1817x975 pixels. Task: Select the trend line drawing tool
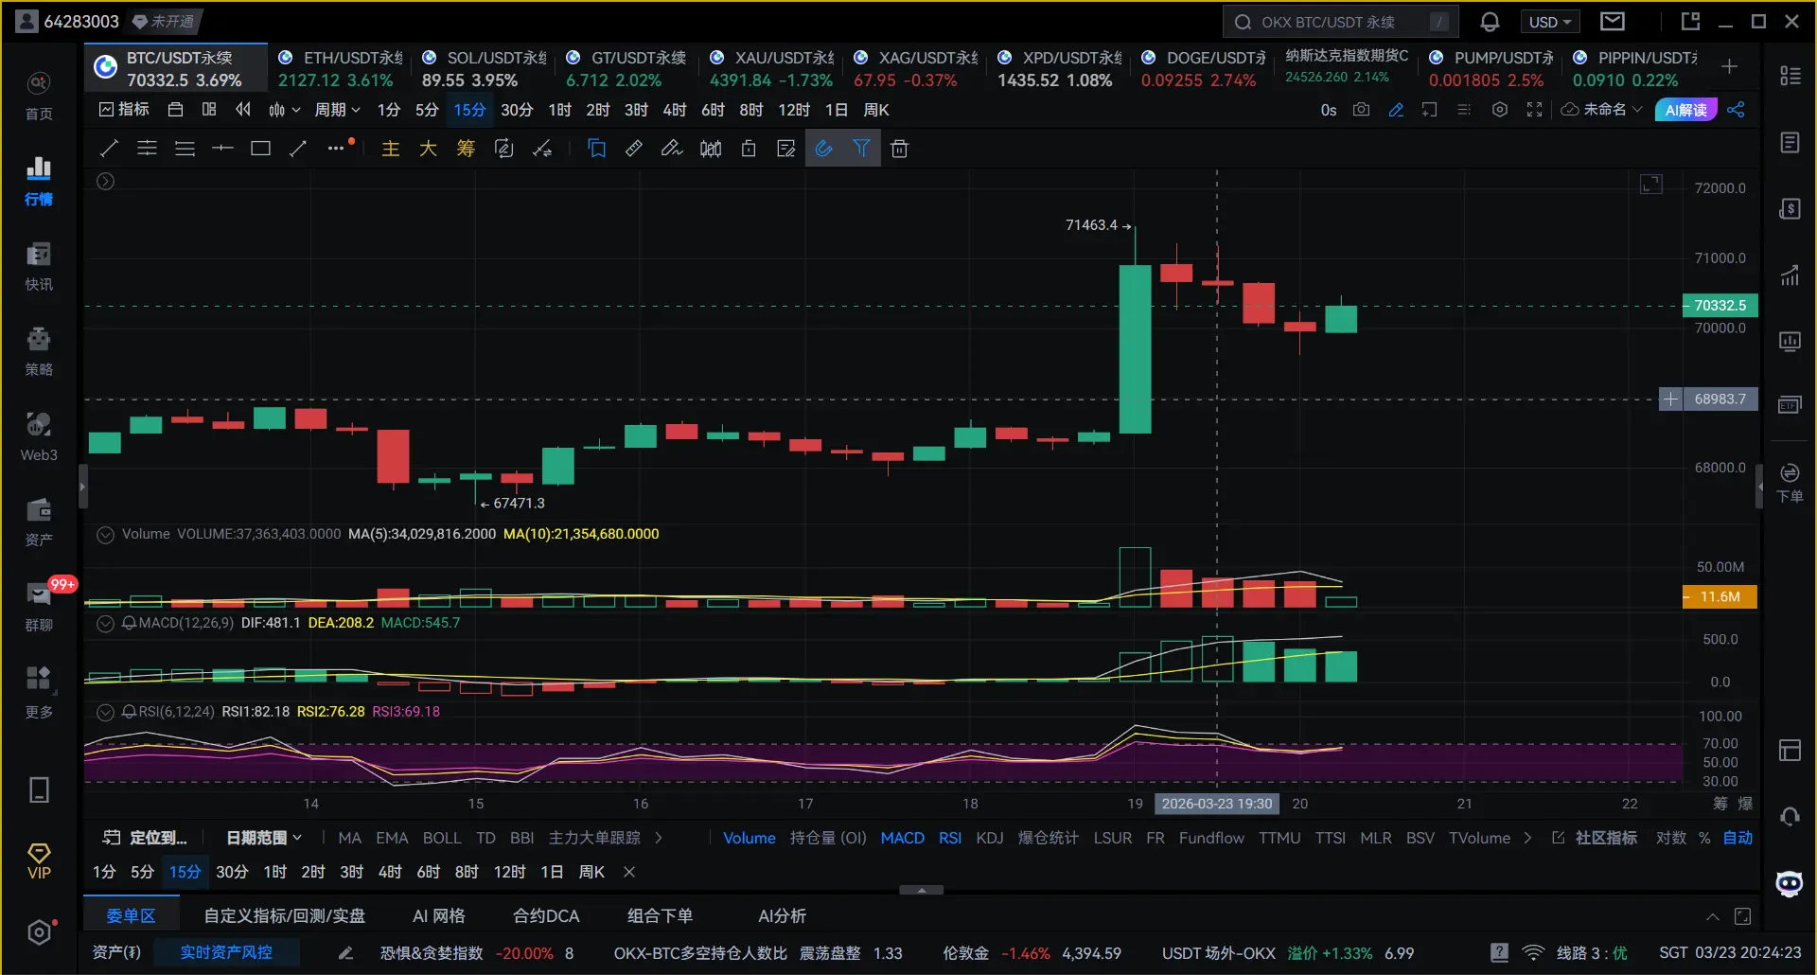pos(110,148)
